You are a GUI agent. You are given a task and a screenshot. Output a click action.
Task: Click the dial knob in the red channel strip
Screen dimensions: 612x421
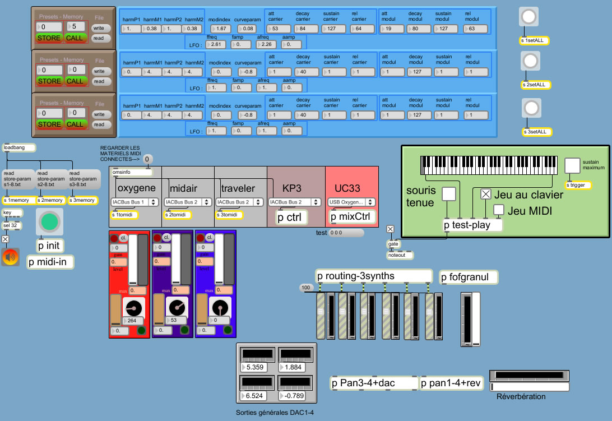coord(134,308)
